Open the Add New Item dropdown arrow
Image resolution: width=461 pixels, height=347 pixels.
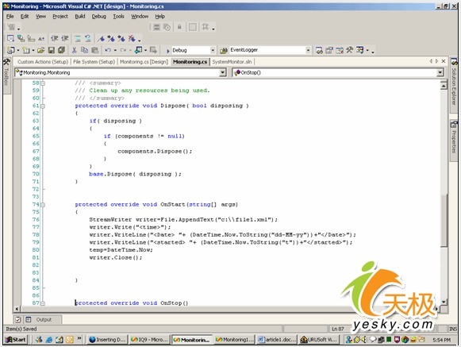[x=33, y=50]
